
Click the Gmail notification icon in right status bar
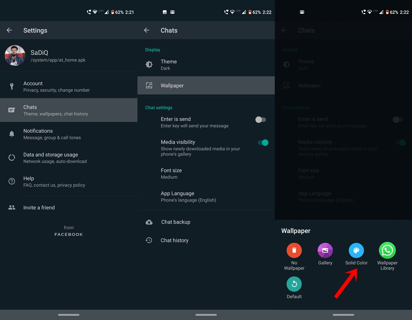[302, 12]
